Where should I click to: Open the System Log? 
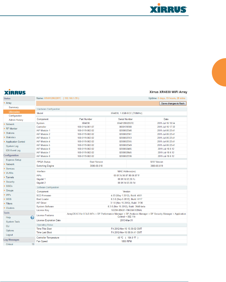[12, 146]
